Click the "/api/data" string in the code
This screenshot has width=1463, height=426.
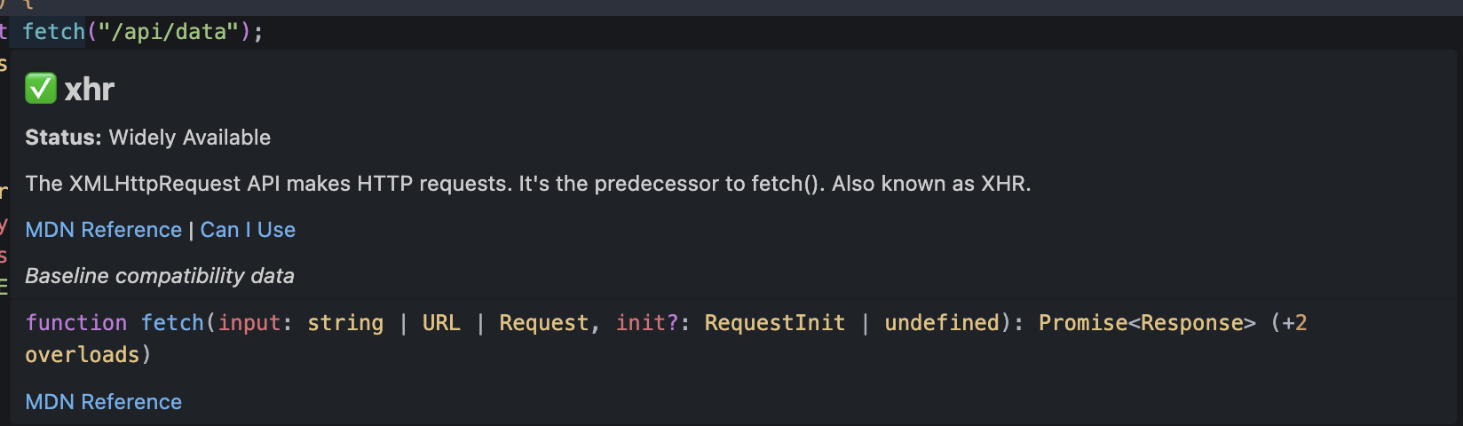[169, 32]
